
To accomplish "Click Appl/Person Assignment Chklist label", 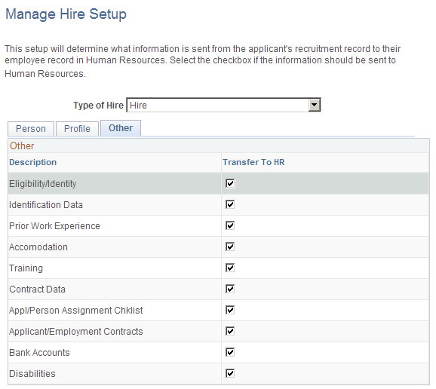I will point(76,311).
